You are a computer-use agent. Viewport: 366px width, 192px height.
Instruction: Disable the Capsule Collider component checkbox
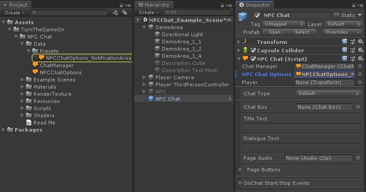[x=253, y=50]
